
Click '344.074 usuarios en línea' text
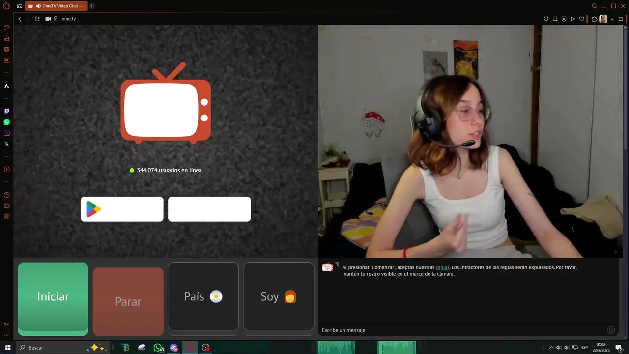169,170
